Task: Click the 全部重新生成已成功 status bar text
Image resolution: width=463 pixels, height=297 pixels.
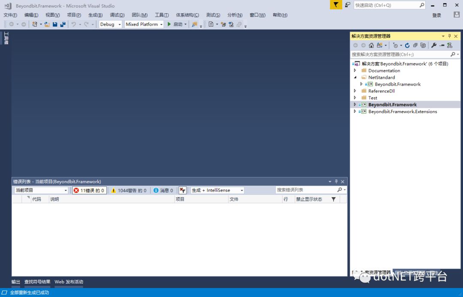Action: click(x=30, y=293)
